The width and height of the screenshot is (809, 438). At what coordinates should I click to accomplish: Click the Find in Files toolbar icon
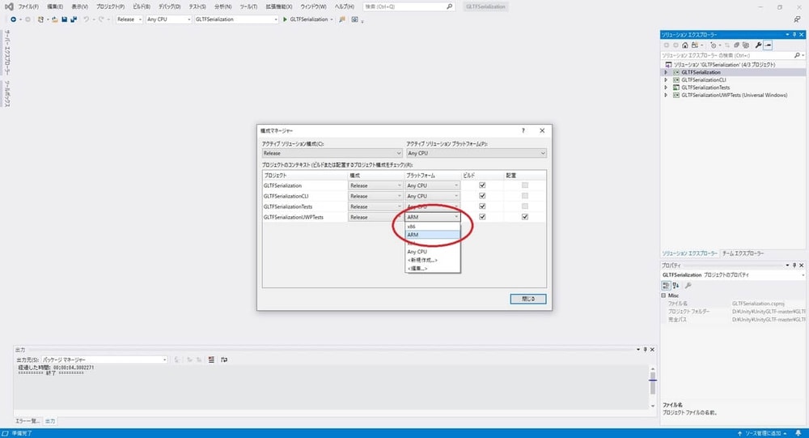342,19
